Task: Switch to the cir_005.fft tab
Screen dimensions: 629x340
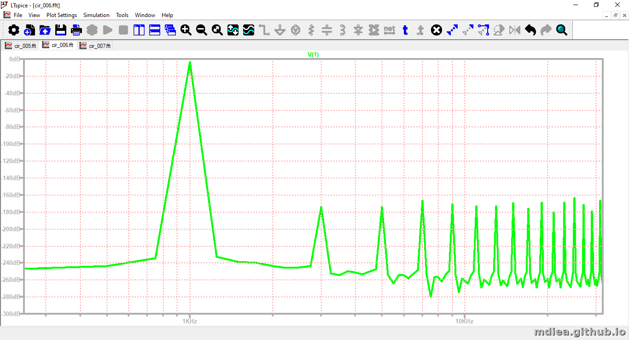Action: 20,46
